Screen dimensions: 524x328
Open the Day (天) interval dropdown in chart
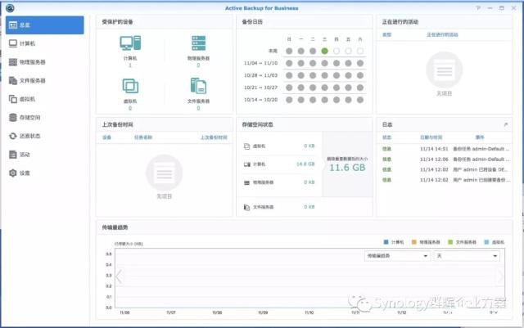[466, 256]
